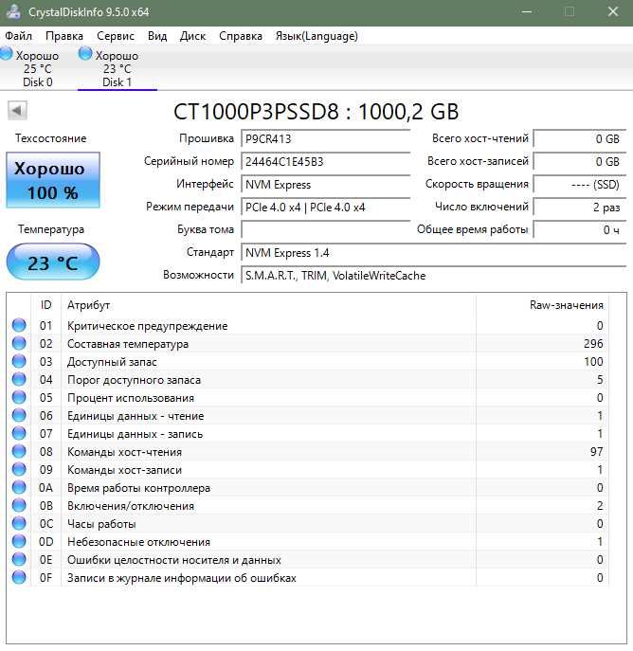The width and height of the screenshot is (633, 651).
Task: Click the CrystalDiskInfo app icon in title bar
Action: pos(13,12)
